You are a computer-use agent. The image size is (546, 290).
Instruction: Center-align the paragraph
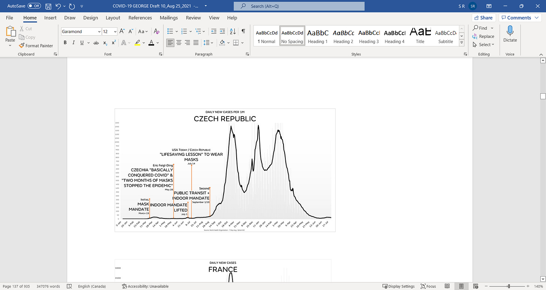[179, 43]
